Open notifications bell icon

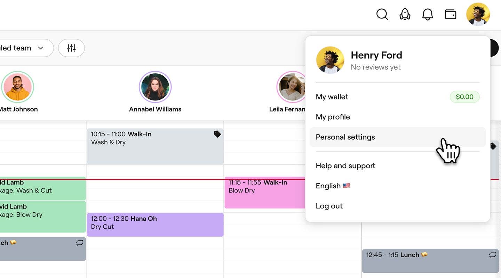tap(428, 15)
